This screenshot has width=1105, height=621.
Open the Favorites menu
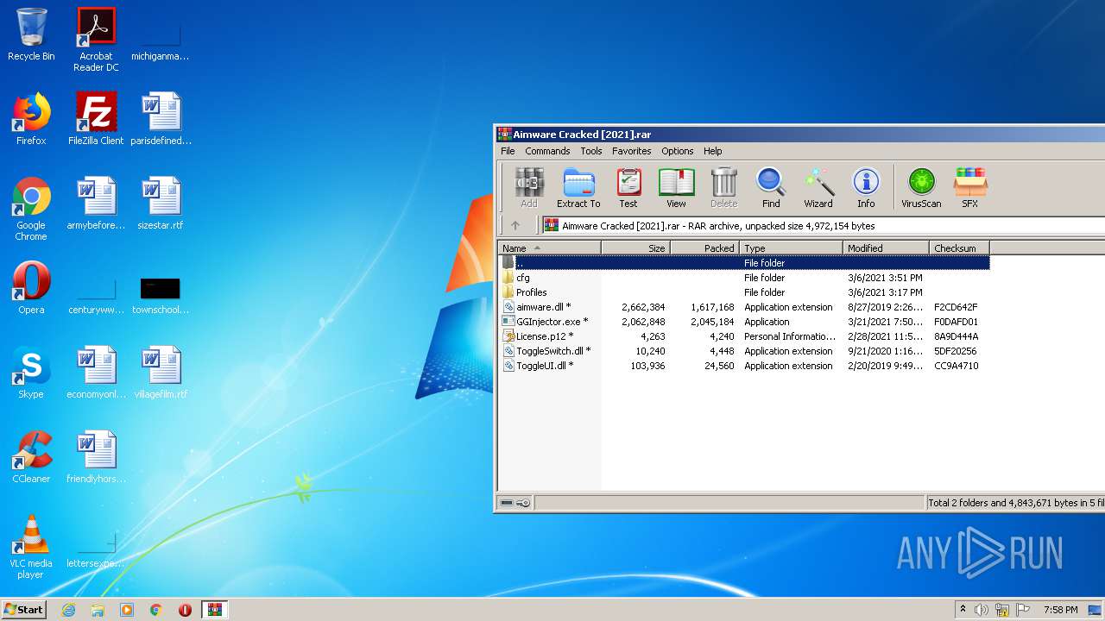(632, 151)
